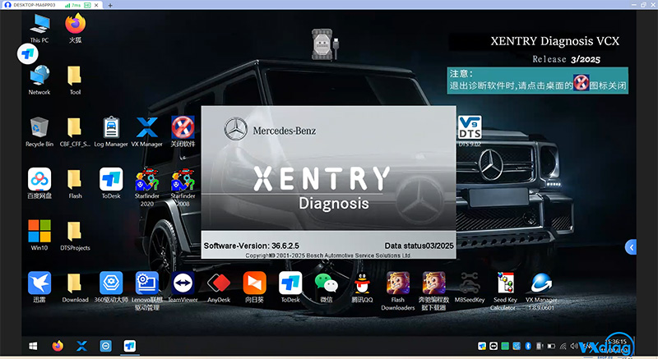The height and width of the screenshot is (359, 658).
Task: Click the Bluetooth tray icon
Action: (x=528, y=346)
